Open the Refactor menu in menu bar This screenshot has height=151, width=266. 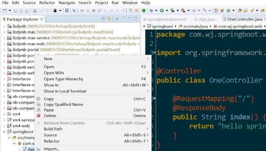coord(47,3)
